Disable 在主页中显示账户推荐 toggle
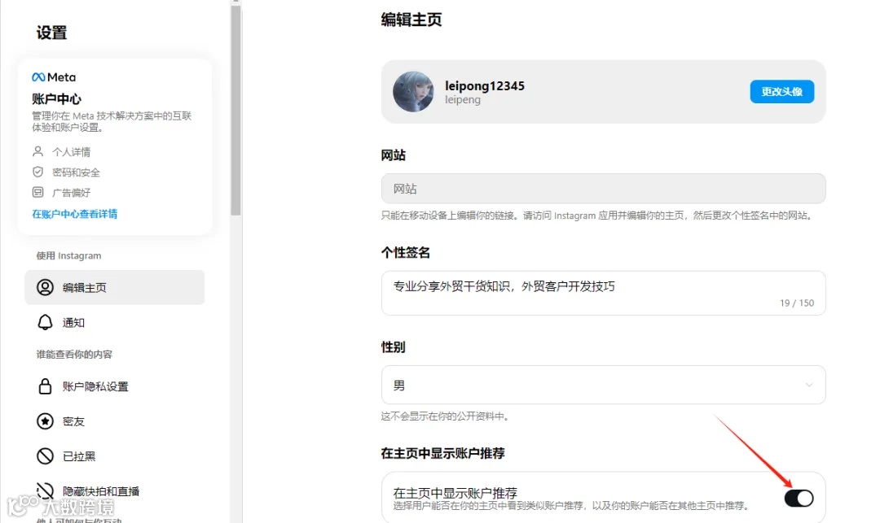Viewport: 880px width, 523px height. 799,498
